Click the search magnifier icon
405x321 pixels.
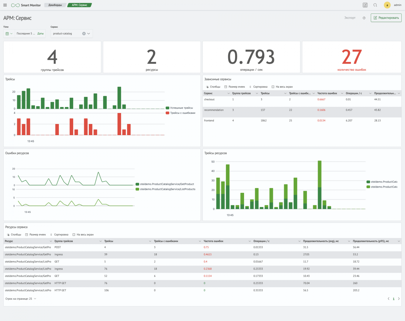click(x=375, y=5)
